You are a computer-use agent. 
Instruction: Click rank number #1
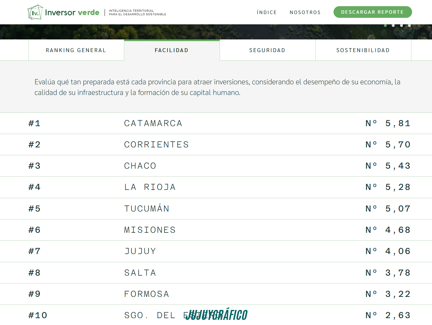coord(34,123)
